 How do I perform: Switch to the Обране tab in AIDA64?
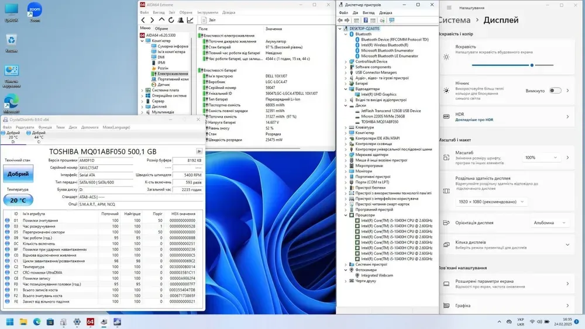(161, 28)
